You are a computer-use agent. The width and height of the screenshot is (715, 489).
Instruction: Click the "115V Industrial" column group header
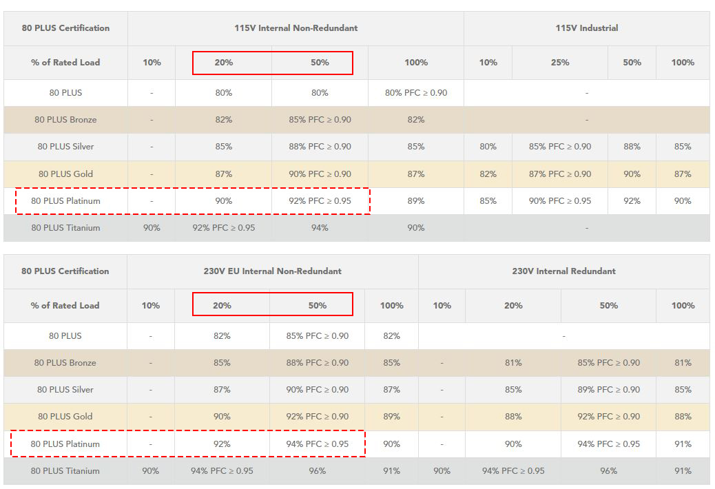pyautogui.click(x=586, y=28)
